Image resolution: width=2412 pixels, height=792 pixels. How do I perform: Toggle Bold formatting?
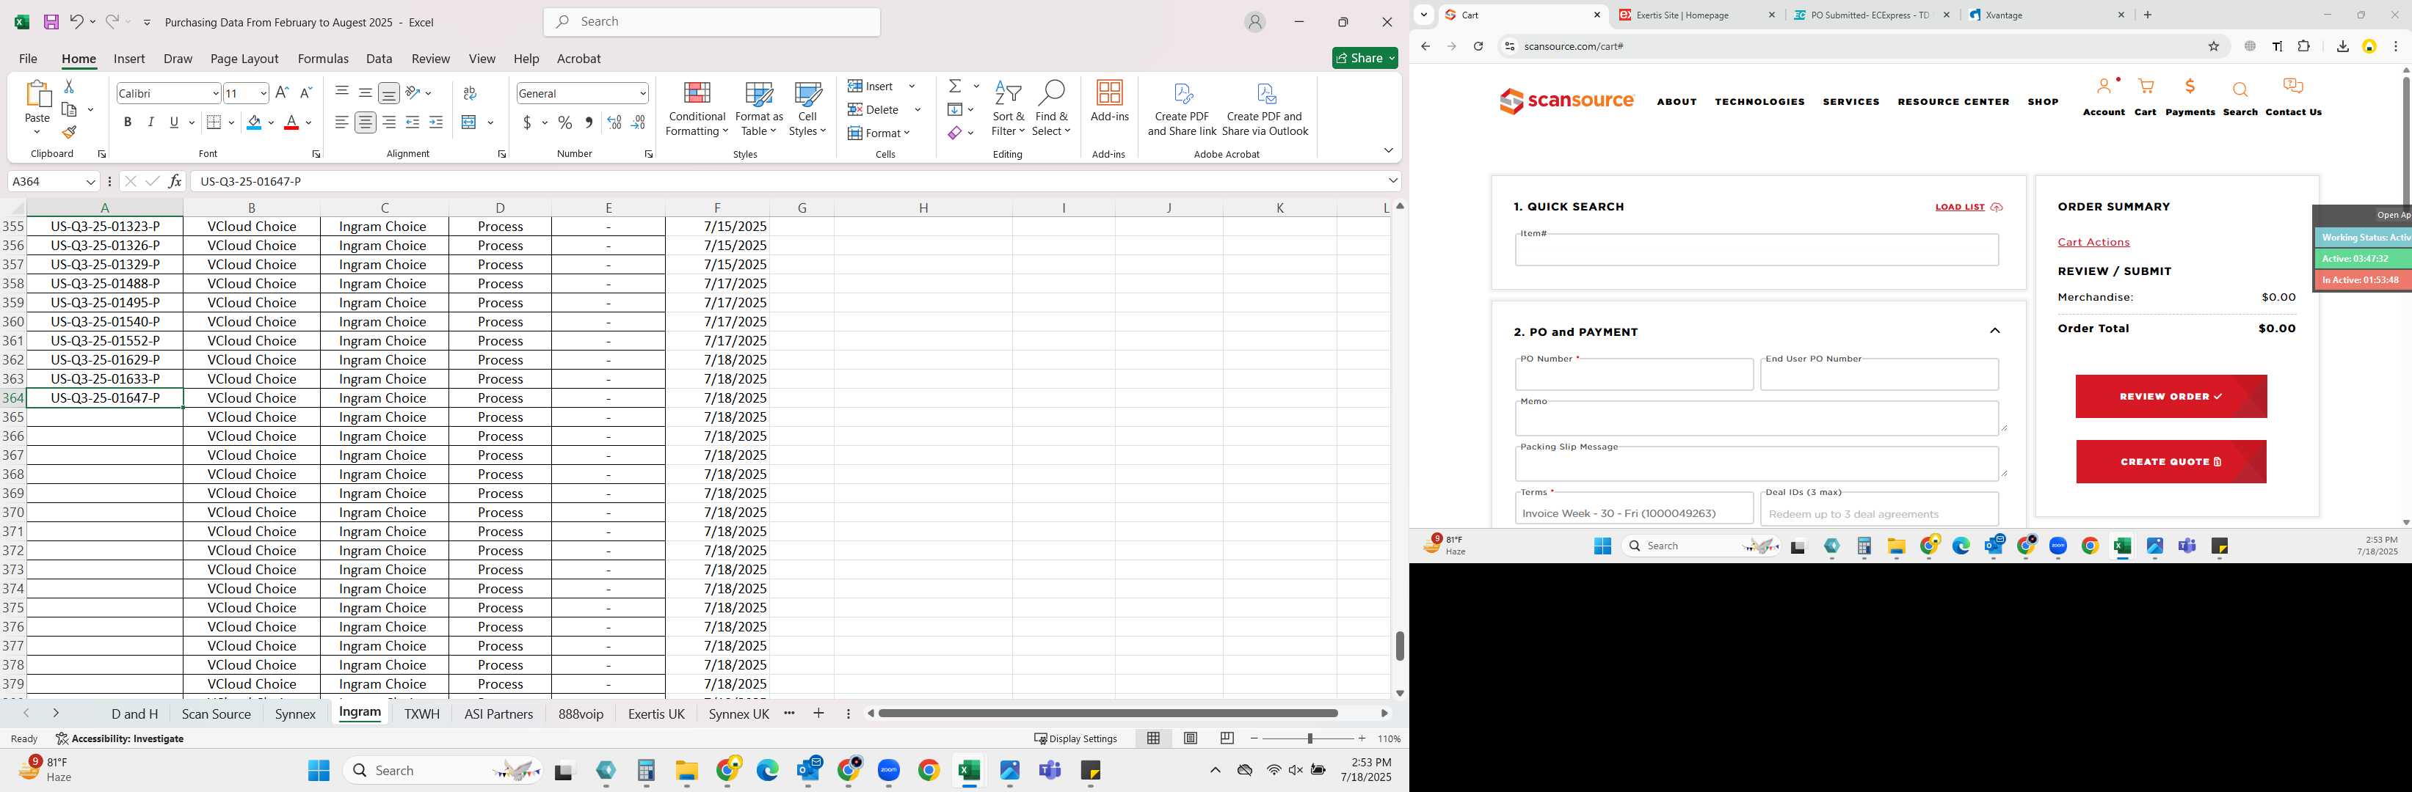click(x=127, y=122)
